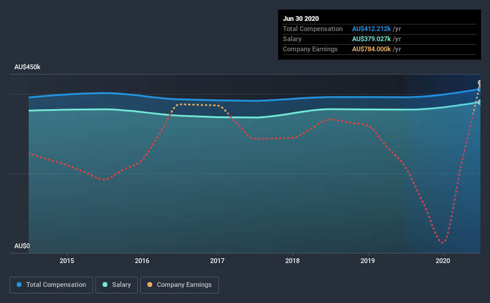490x303 pixels.
Task: Toggle the Company Earnings legend button
Action: [180, 285]
